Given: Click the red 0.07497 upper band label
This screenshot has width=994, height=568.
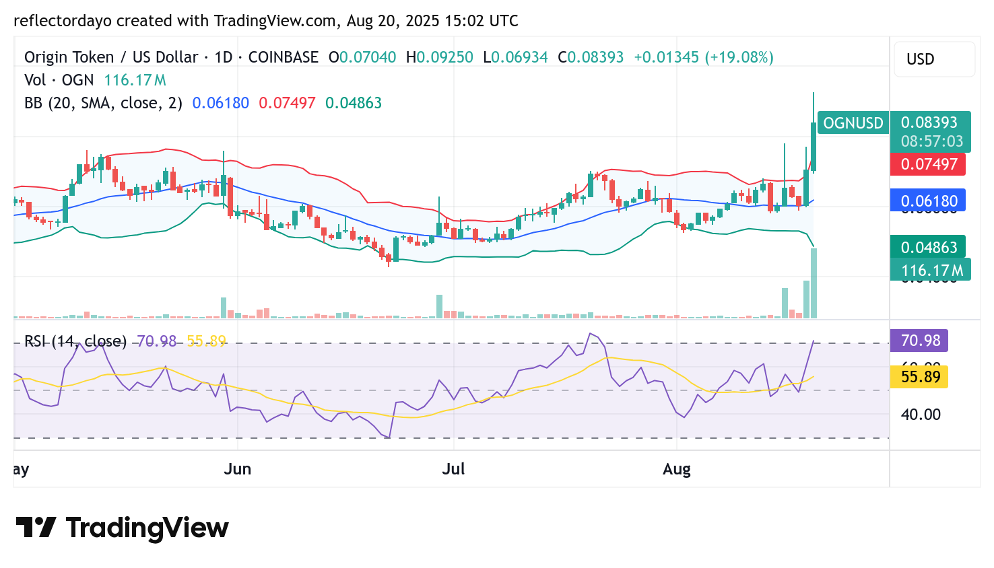Looking at the screenshot, I should [x=928, y=164].
